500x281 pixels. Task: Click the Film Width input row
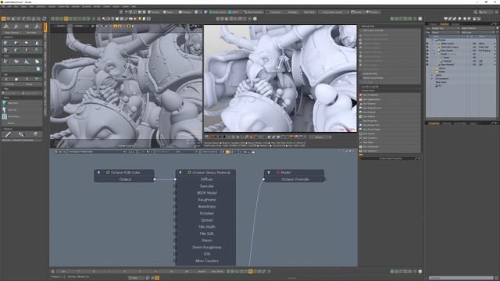click(x=206, y=227)
